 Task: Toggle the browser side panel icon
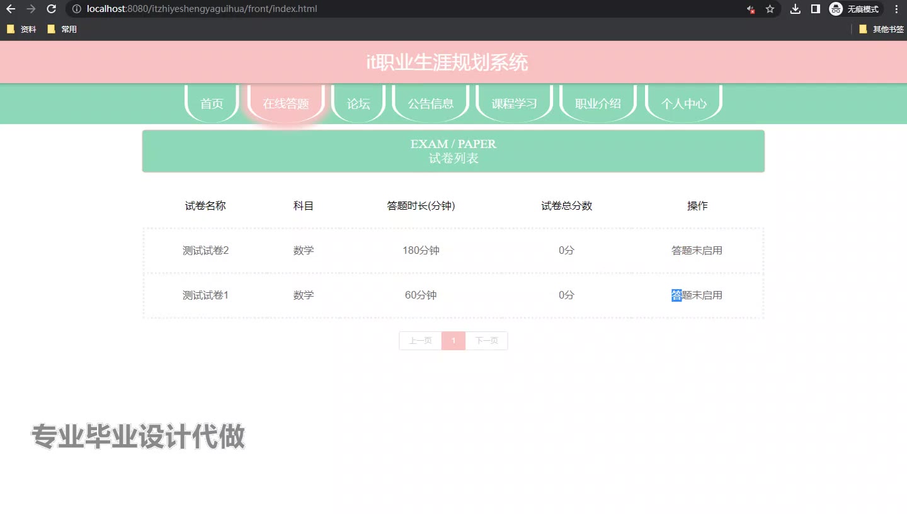coord(815,9)
